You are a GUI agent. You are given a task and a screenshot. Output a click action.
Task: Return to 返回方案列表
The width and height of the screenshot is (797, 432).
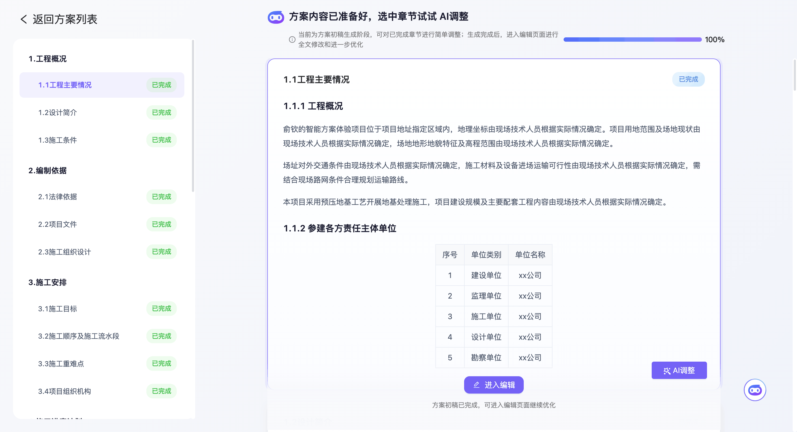tap(59, 19)
